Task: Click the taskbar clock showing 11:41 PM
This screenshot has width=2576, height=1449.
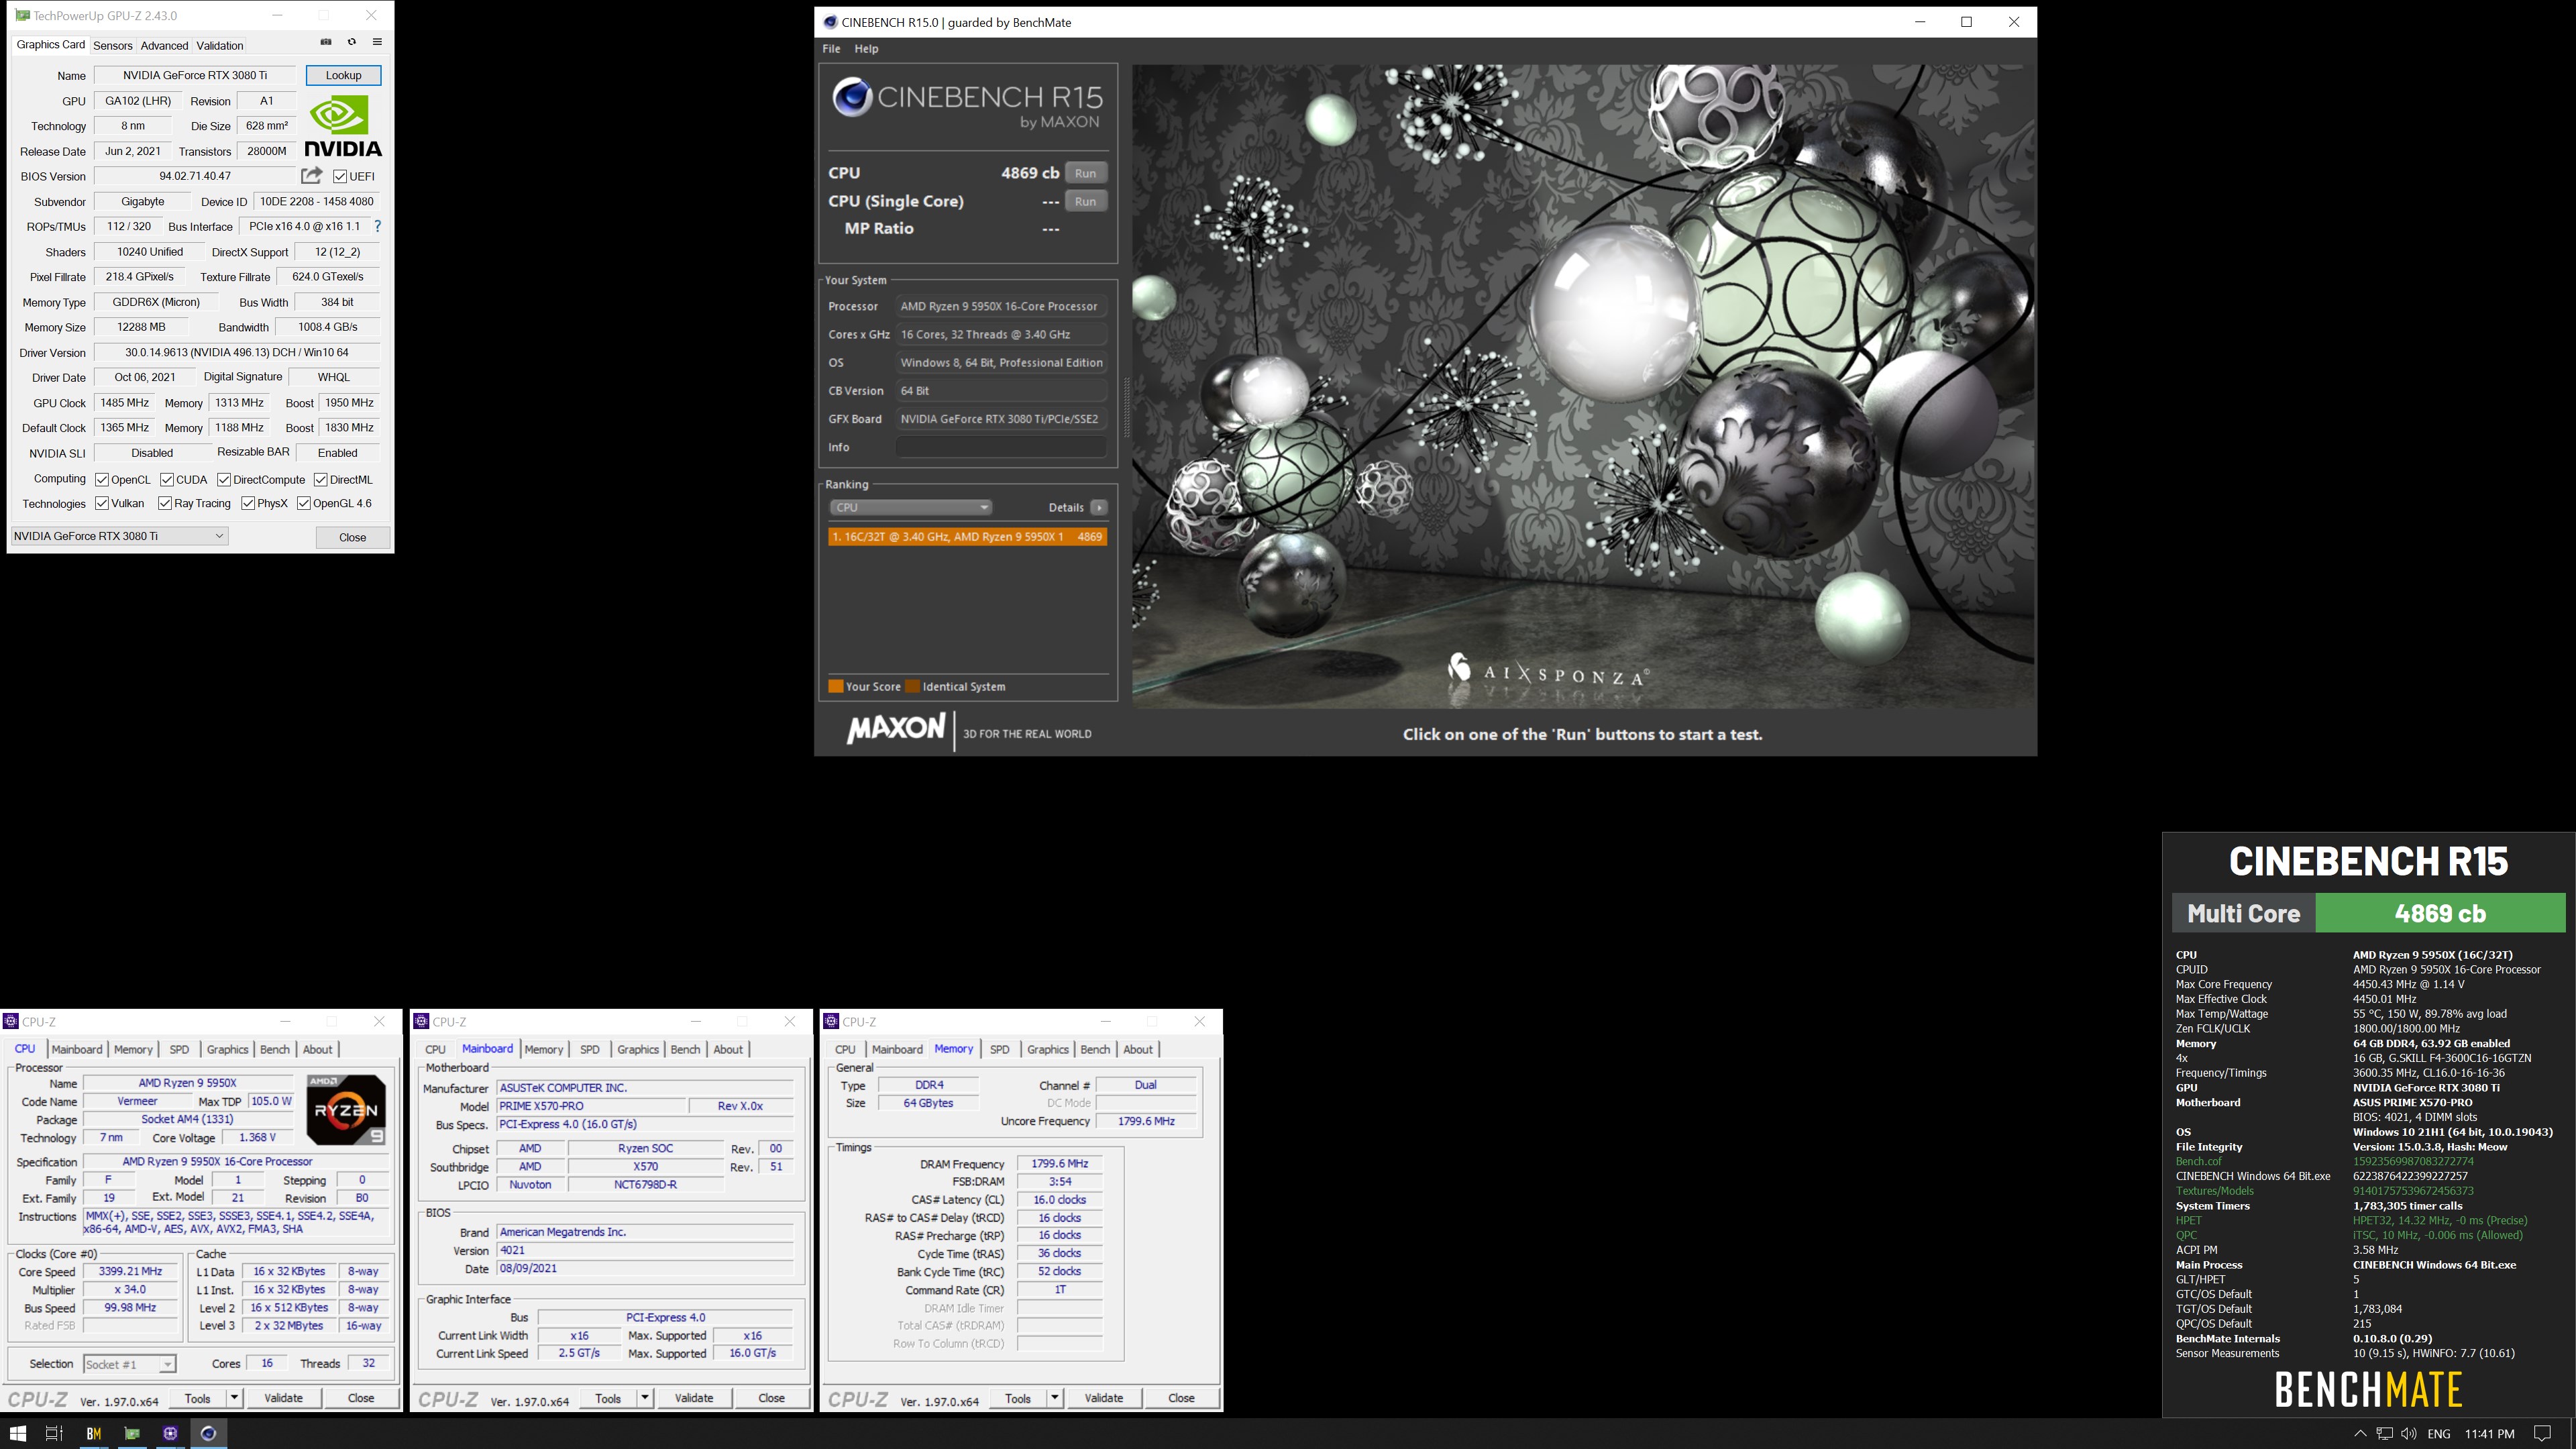Action: tap(2490, 1433)
